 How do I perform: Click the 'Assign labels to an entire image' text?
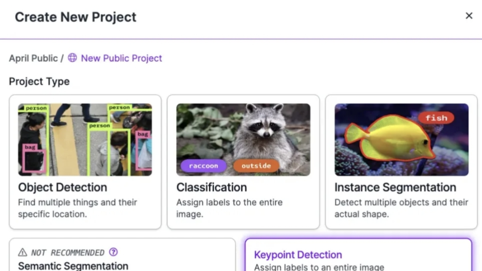pyautogui.click(x=319, y=267)
